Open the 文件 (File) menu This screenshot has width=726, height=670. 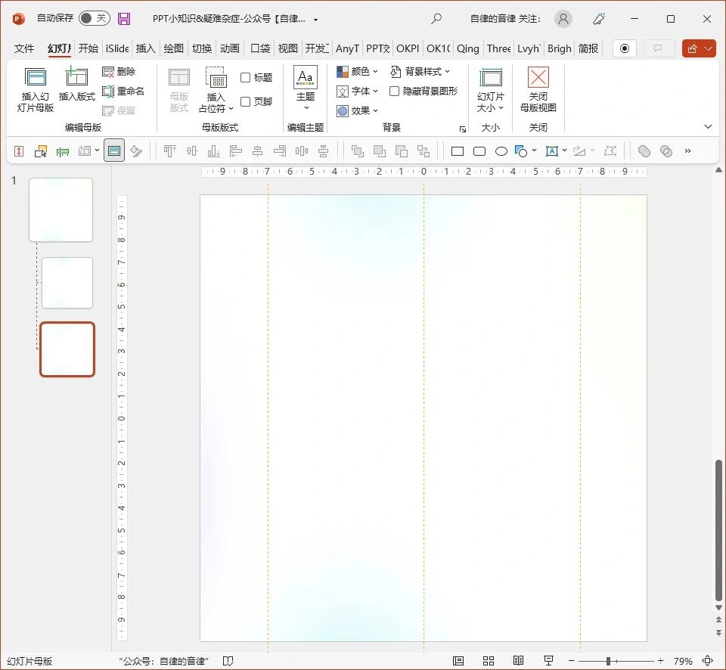pyautogui.click(x=24, y=48)
